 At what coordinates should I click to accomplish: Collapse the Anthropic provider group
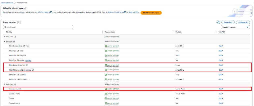click(x=4, y=84)
